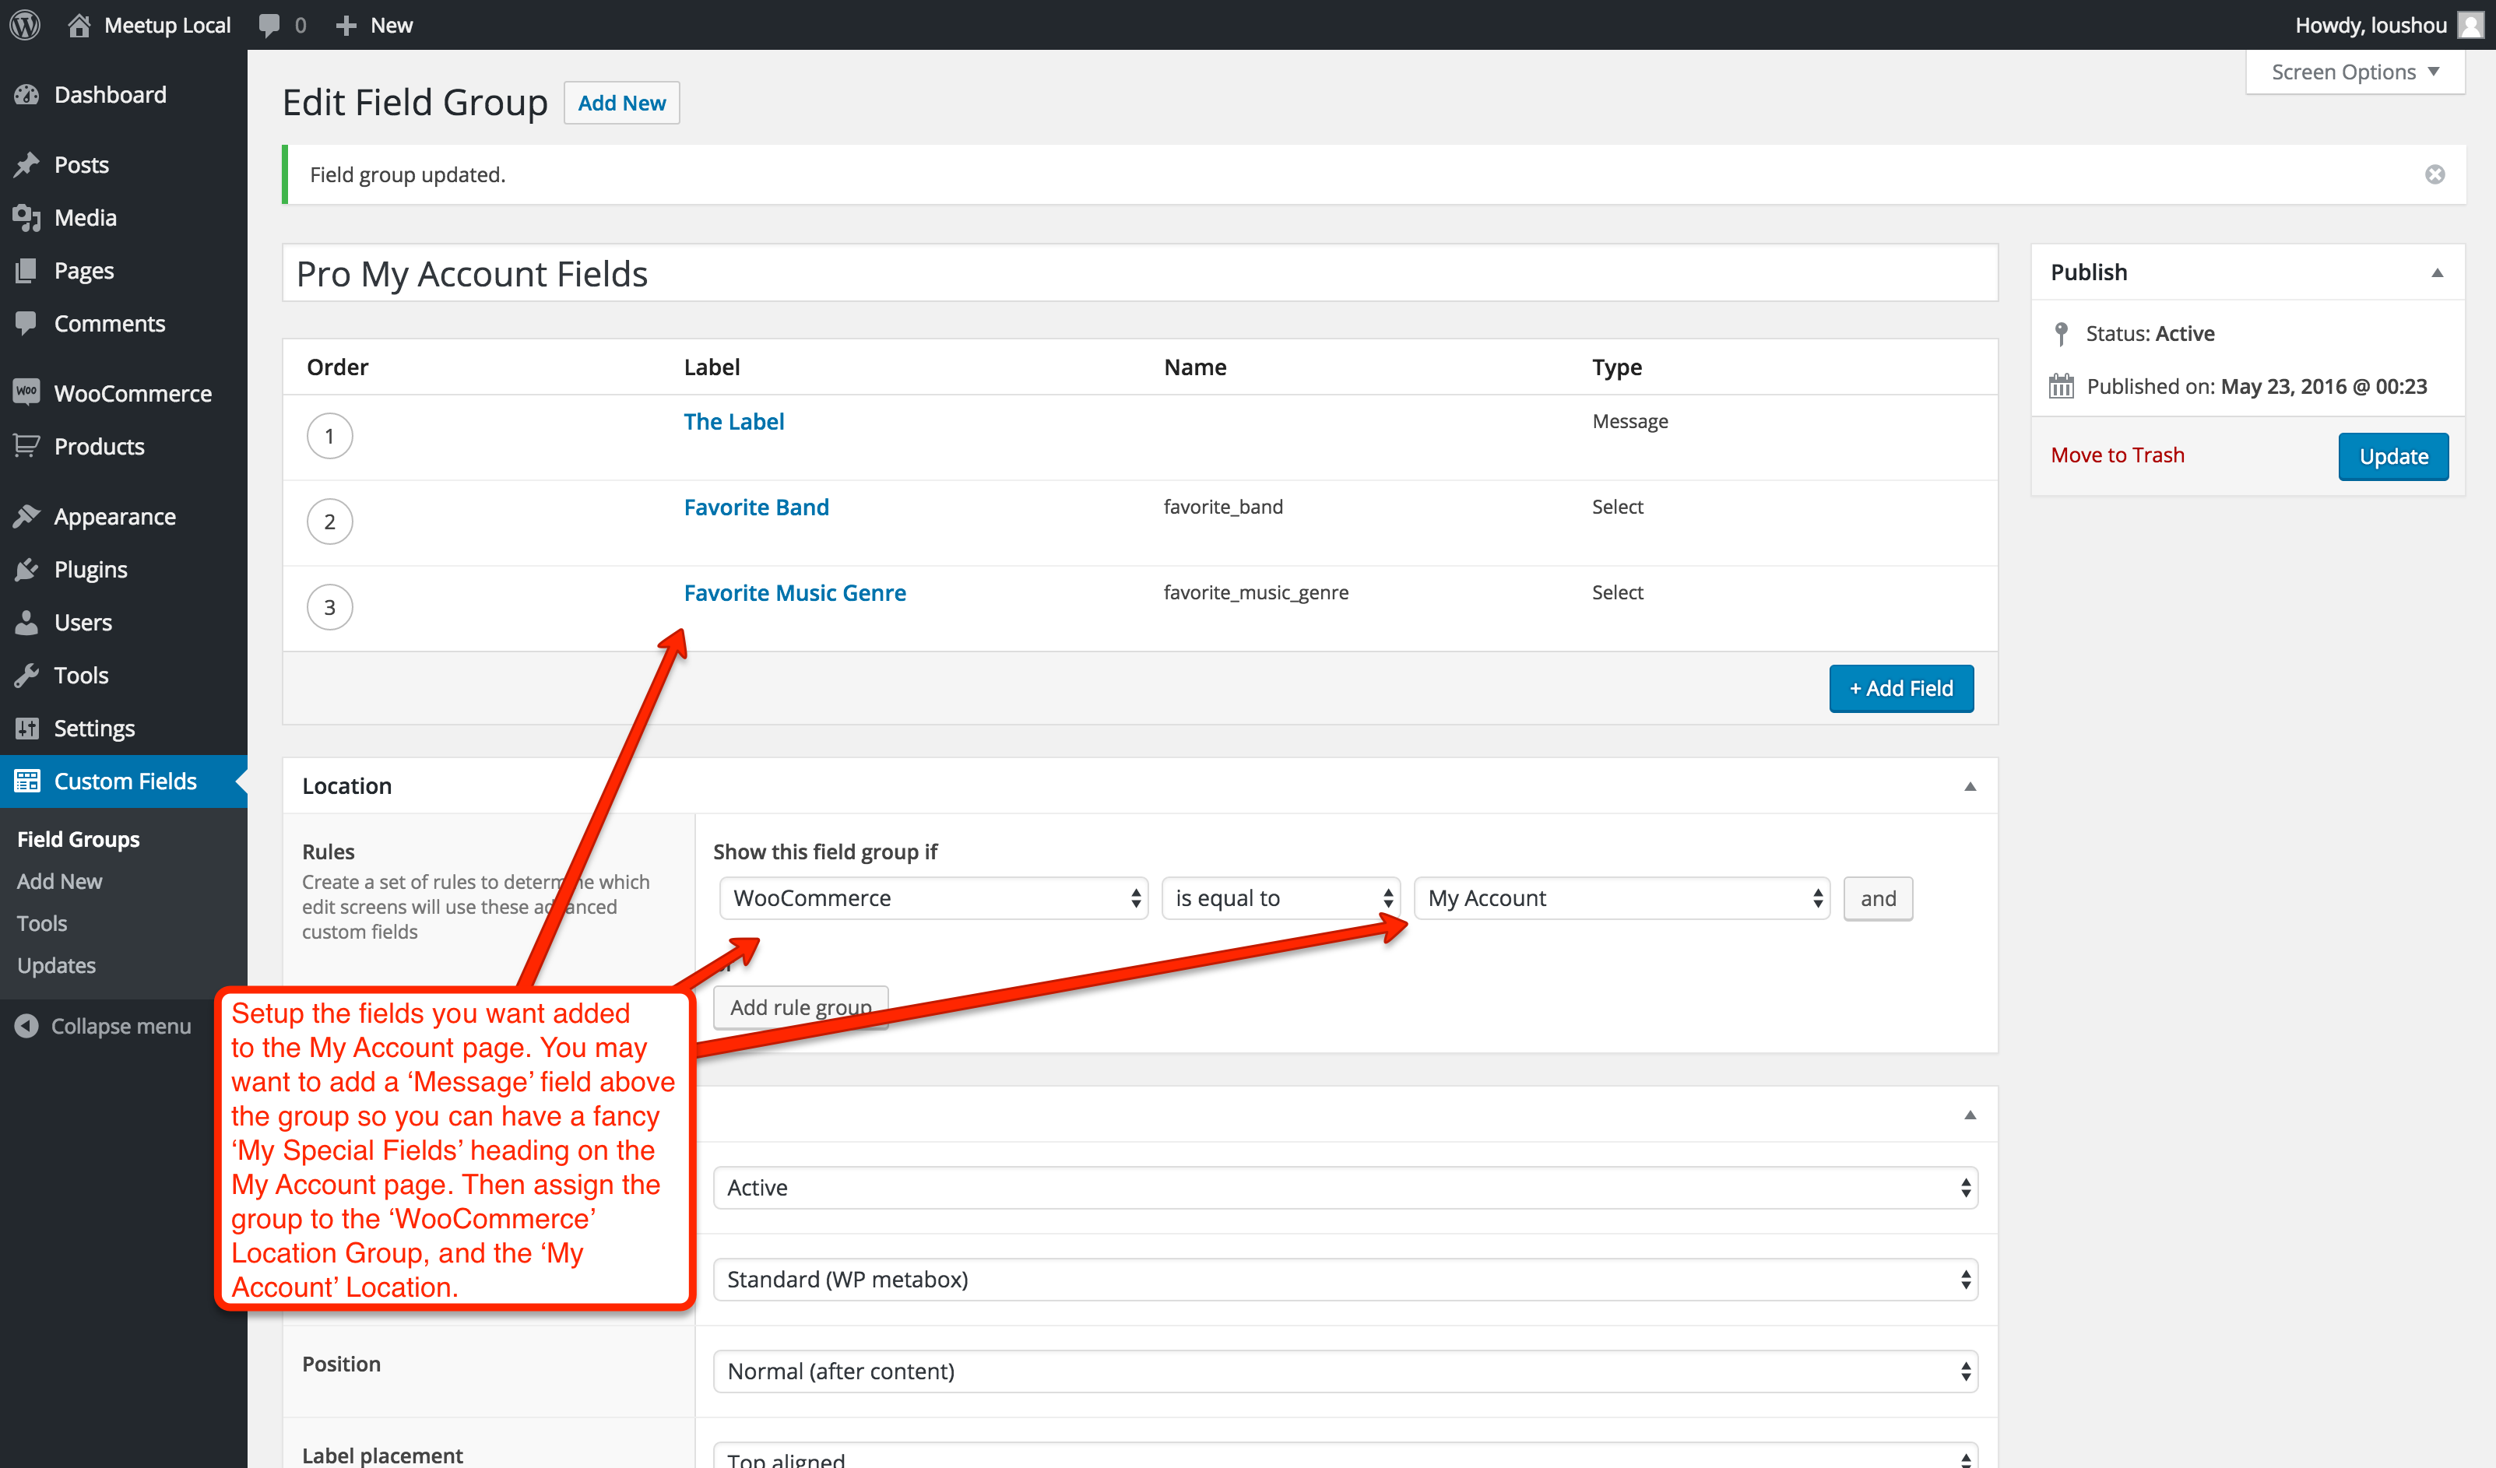2496x1468 pixels.
Task: Click the Meetup Local site name
Action: point(167,26)
